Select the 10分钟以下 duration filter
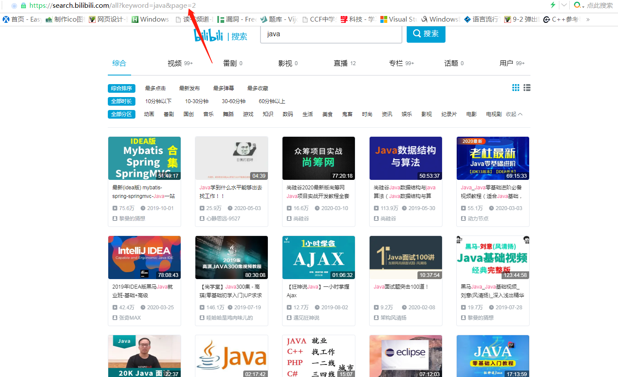This screenshot has height=377, width=618. [x=158, y=101]
